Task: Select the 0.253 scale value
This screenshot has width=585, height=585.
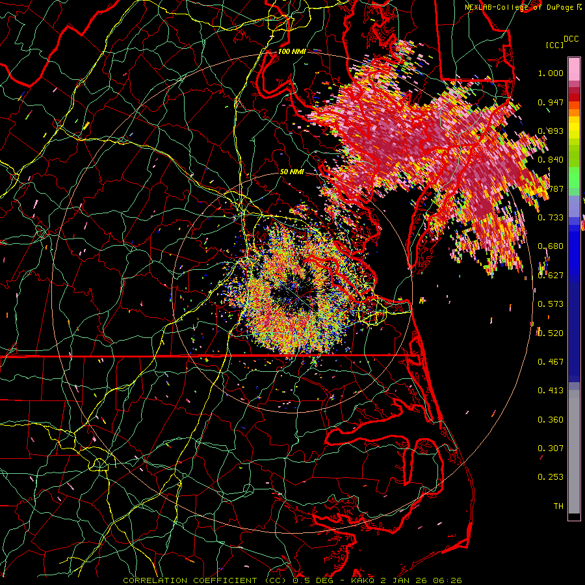Action: pyautogui.click(x=551, y=477)
